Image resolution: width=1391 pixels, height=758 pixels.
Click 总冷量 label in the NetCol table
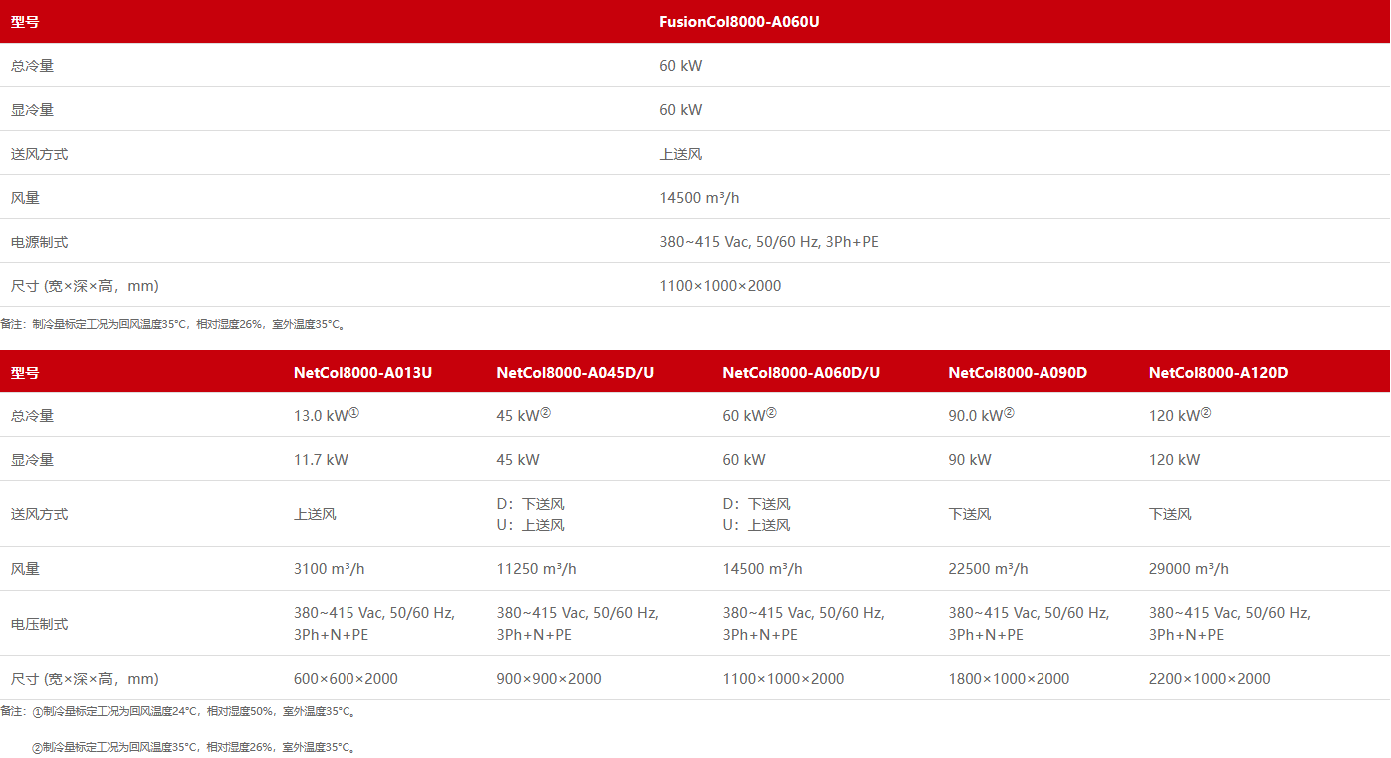pyautogui.click(x=32, y=416)
